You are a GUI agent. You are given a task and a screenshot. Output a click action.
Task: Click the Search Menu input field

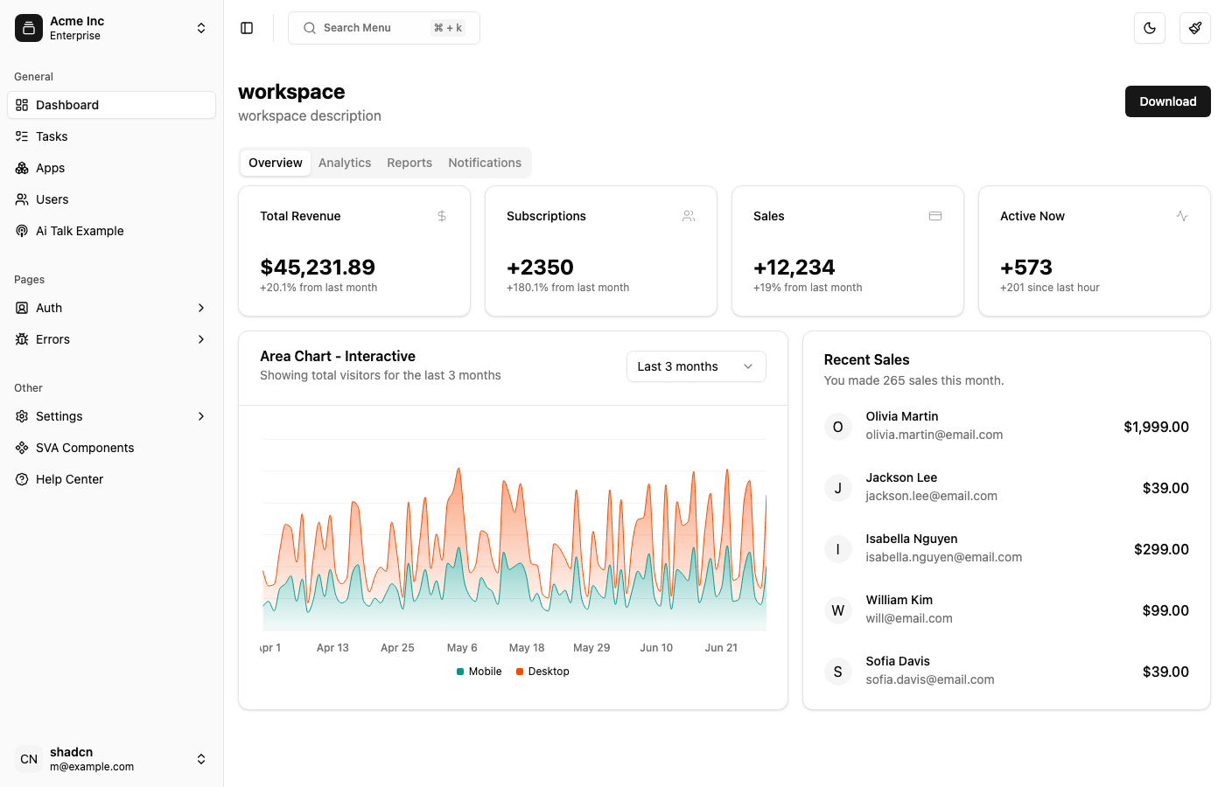[383, 27]
